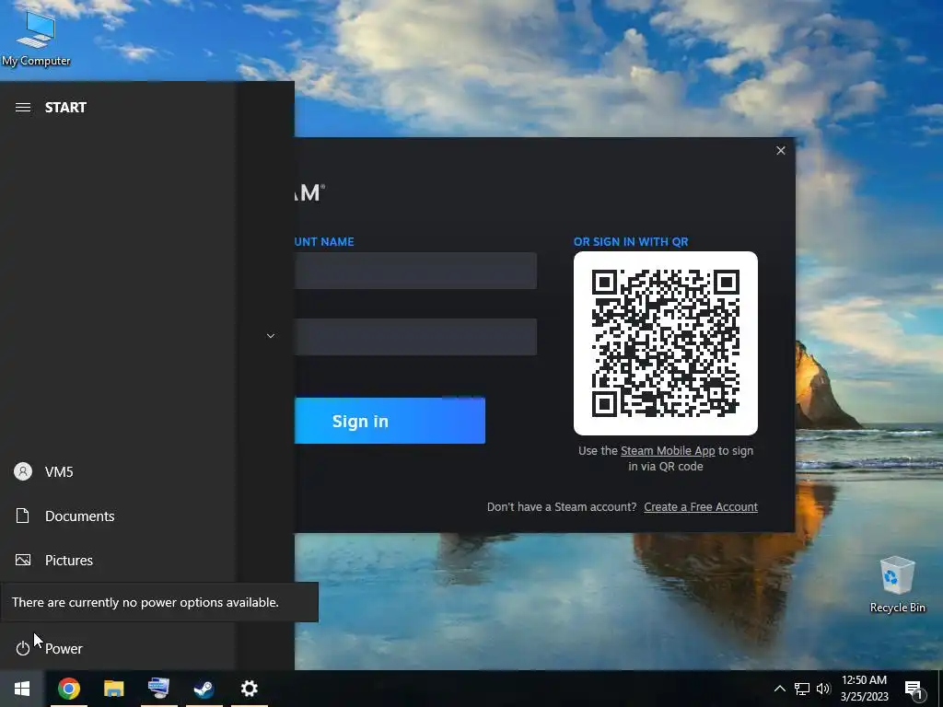Screen dimensions: 943x707
Task: Launch Google Chrome from the taskbar
Action: (68, 689)
